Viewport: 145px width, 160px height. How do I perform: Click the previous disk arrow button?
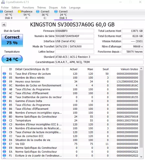click(4, 24)
